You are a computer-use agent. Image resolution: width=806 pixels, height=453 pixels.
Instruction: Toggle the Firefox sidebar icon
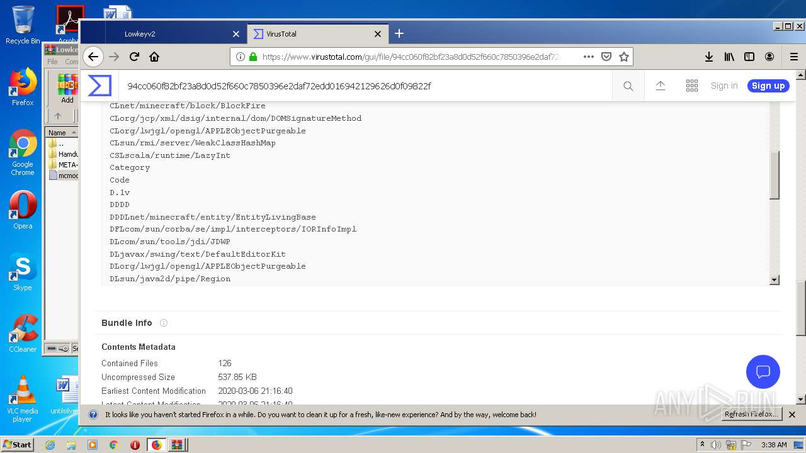point(749,57)
